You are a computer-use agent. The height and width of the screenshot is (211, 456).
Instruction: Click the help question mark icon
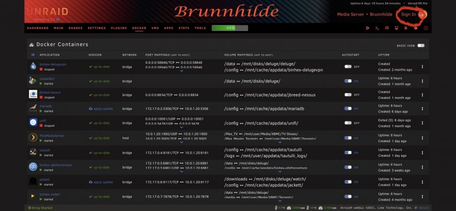pos(416,28)
